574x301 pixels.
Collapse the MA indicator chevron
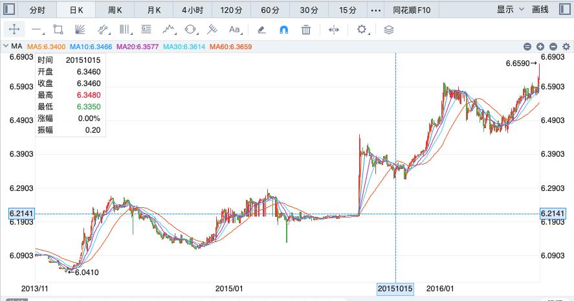5,46
